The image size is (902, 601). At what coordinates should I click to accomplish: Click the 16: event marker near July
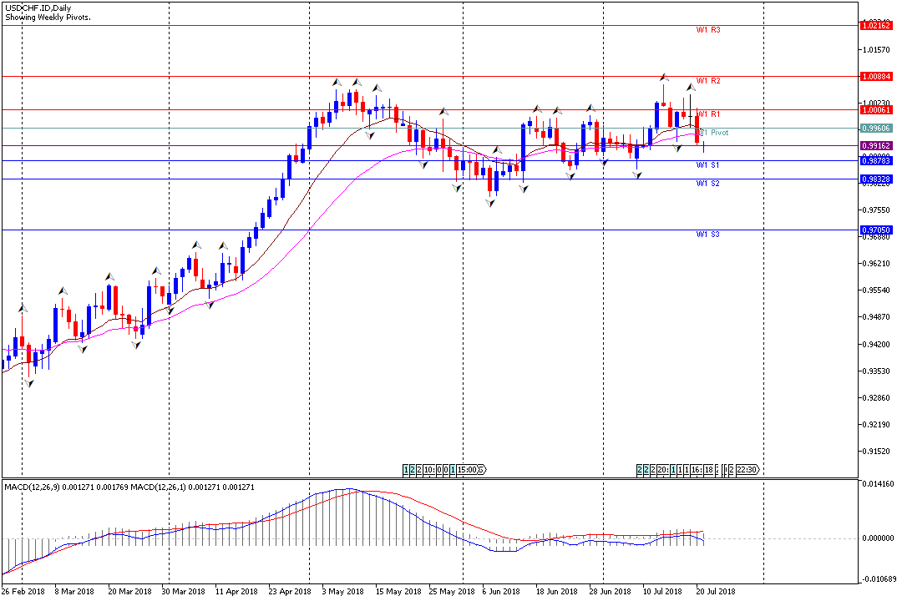[696, 470]
